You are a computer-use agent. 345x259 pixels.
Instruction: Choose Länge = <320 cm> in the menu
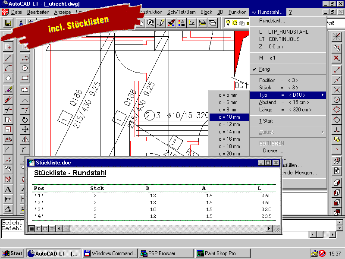point(288,110)
